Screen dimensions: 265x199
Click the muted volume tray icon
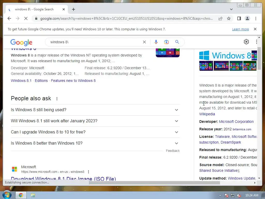tap(239, 195)
